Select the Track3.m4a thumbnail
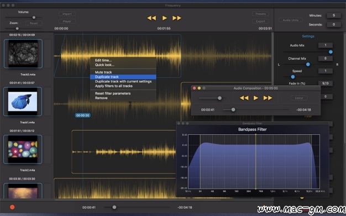Viewport: 346px width, 216px height. point(23,54)
